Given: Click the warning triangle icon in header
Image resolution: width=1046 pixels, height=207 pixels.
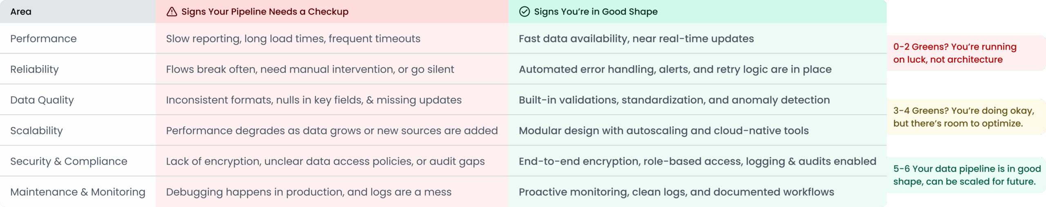Looking at the screenshot, I should 172,12.
